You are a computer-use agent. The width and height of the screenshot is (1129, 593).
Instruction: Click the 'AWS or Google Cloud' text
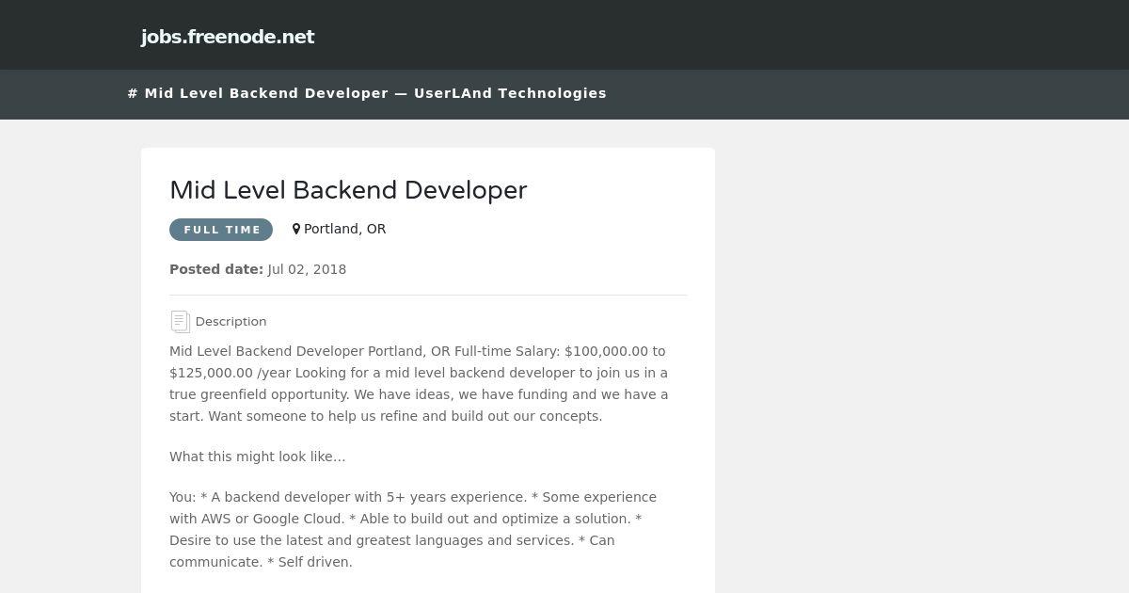[273, 519]
